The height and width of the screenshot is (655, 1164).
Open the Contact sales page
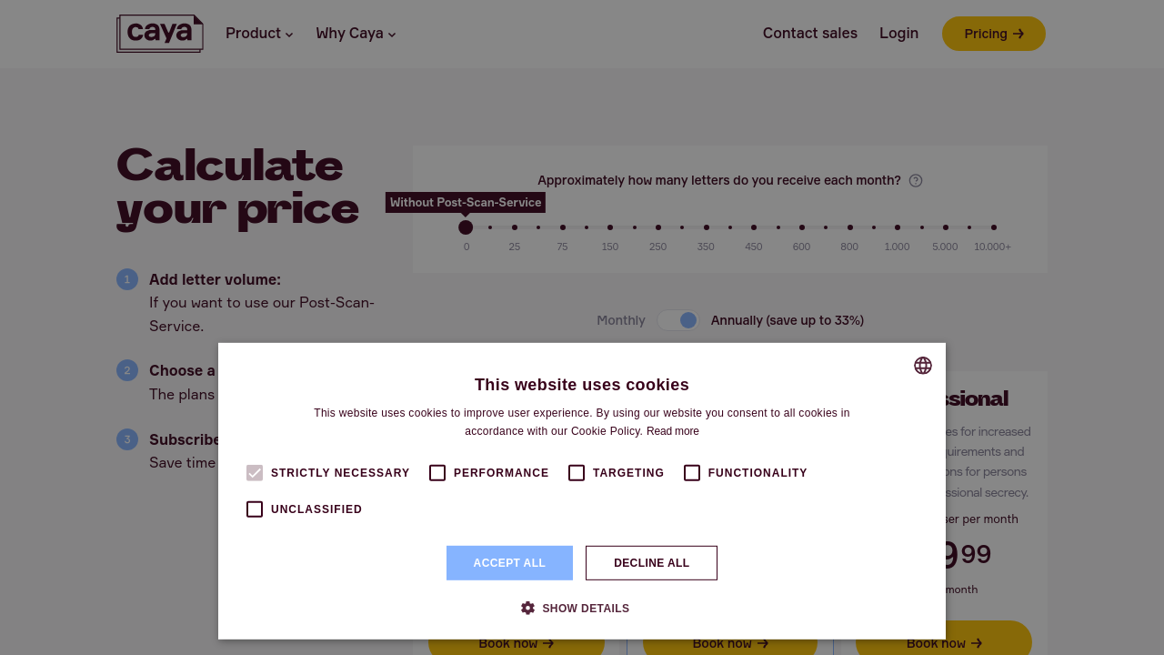809,34
